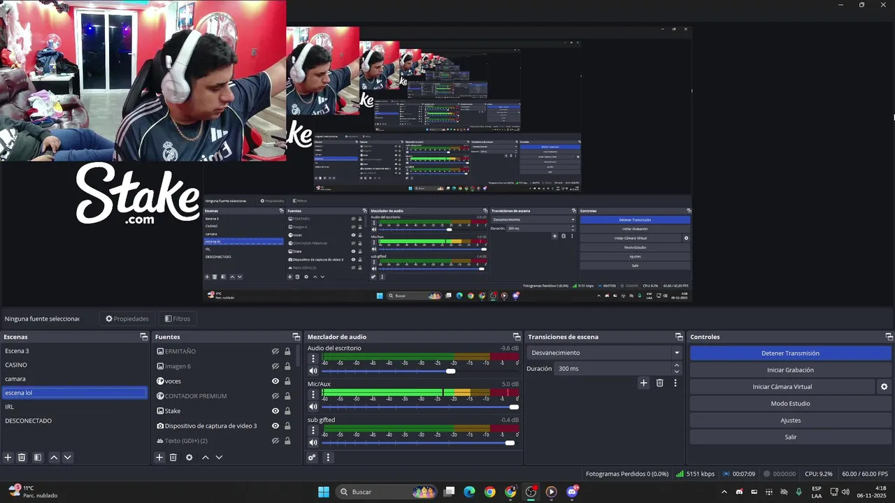Undock the Mezclador de audio panel

click(517, 337)
